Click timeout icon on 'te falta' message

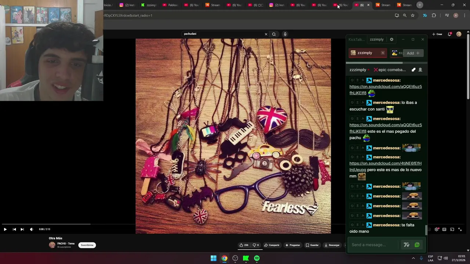coord(357,225)
